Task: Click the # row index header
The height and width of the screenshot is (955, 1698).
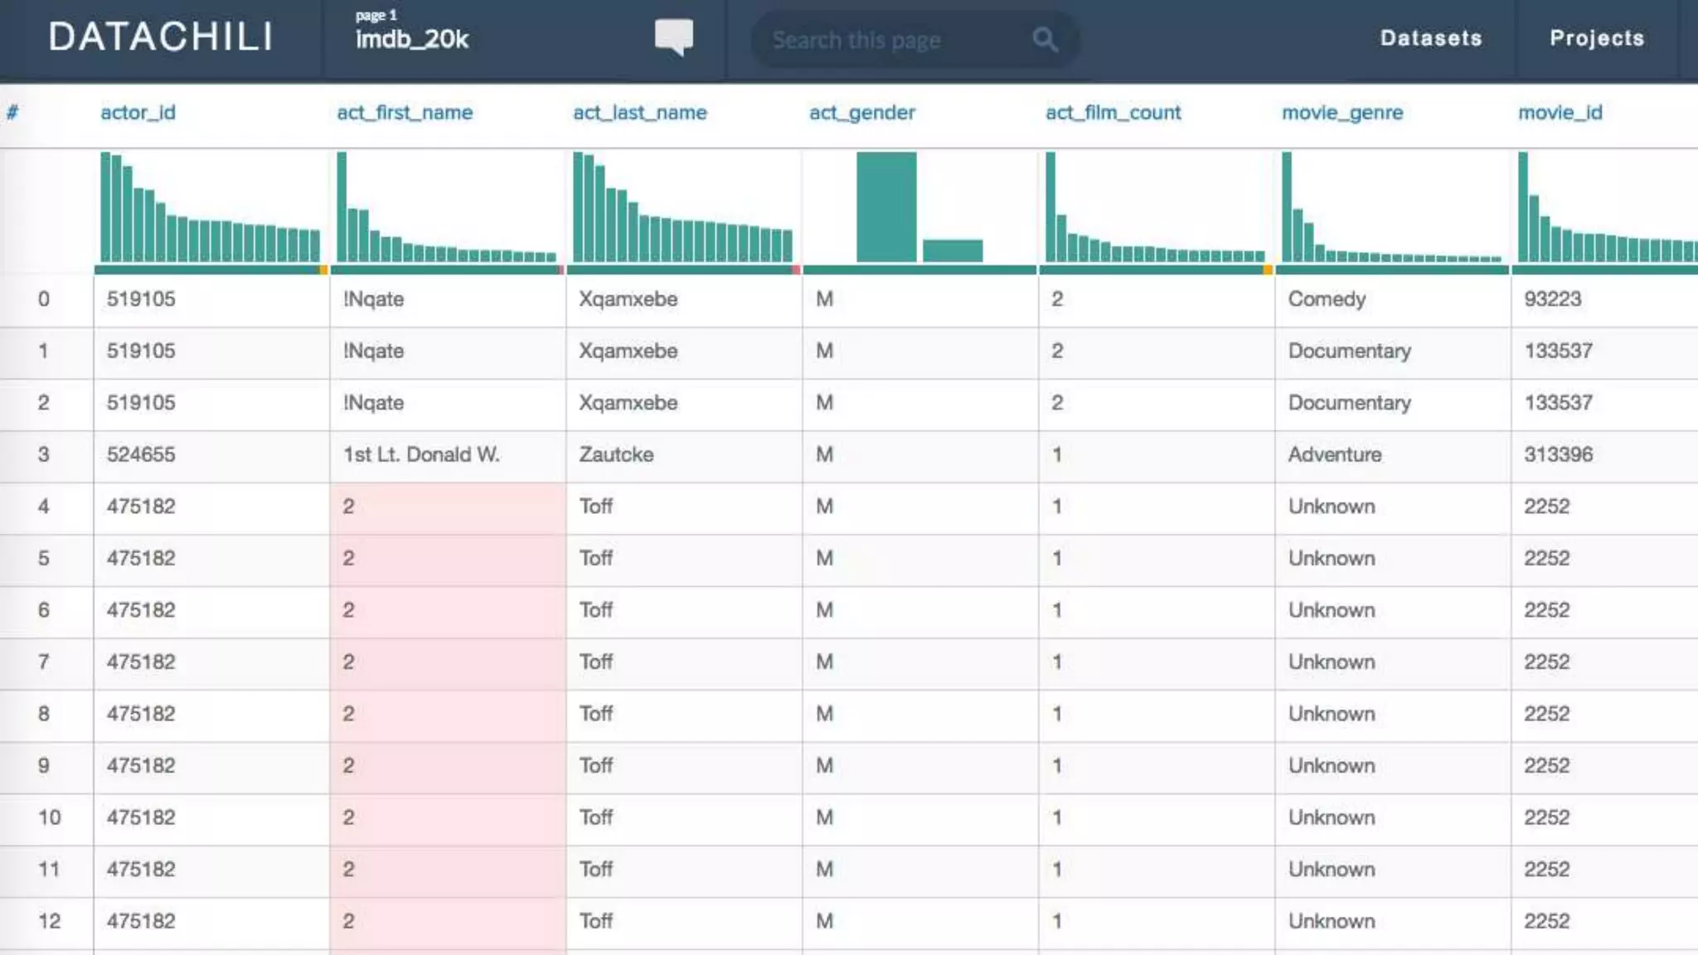Action: point(12,113)
